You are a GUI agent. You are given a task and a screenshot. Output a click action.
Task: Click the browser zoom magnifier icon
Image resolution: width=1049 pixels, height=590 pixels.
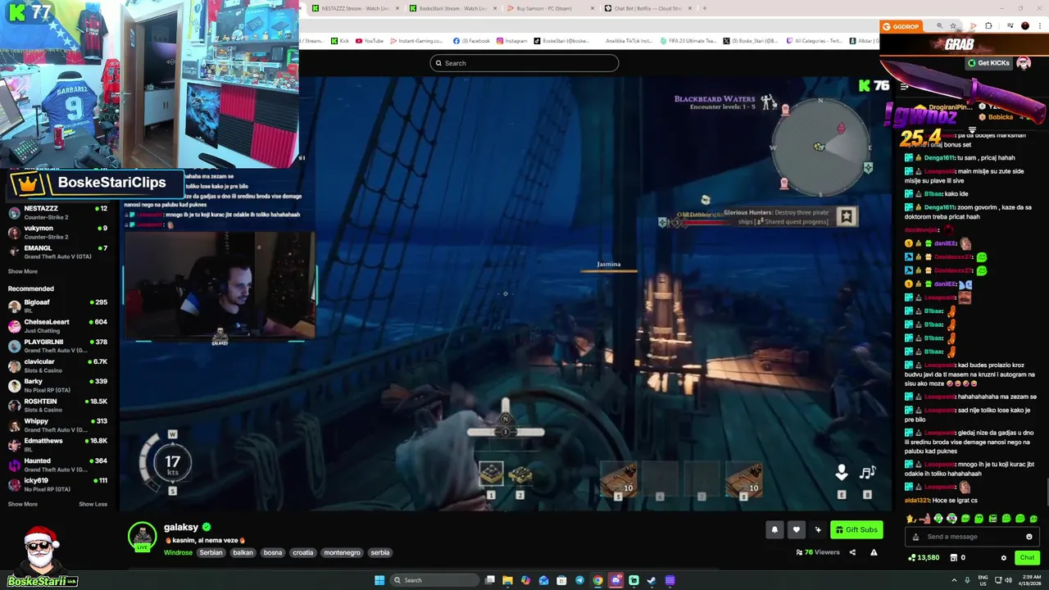pyautogui.click(x=940, y=26)
